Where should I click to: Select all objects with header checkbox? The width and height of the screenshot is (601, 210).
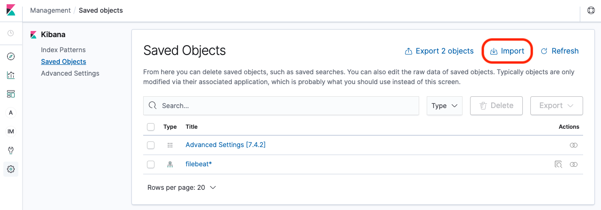point(151,127)
